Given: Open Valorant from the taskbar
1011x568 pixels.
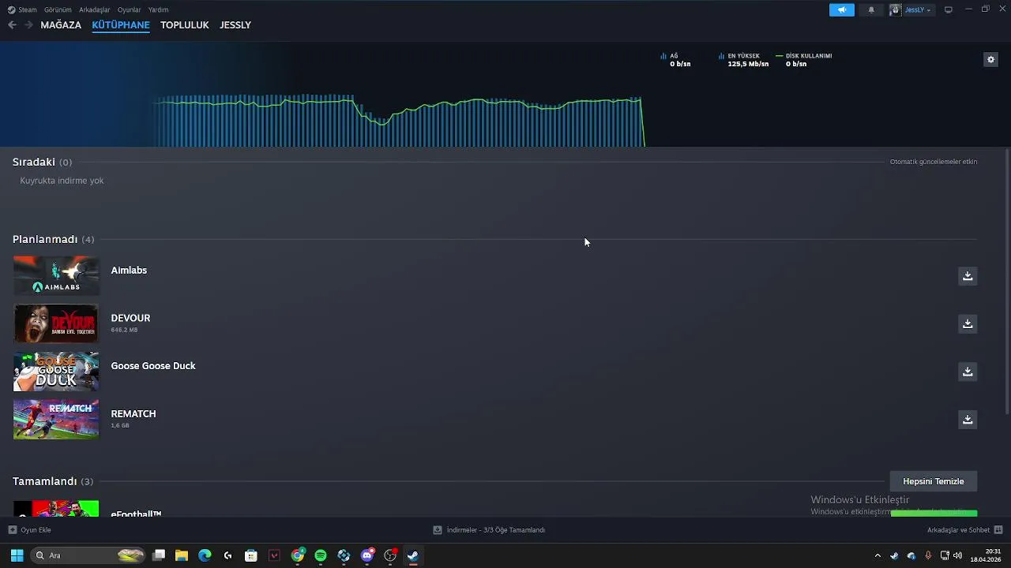Looking at the screenshot, I should click(274, 555).
